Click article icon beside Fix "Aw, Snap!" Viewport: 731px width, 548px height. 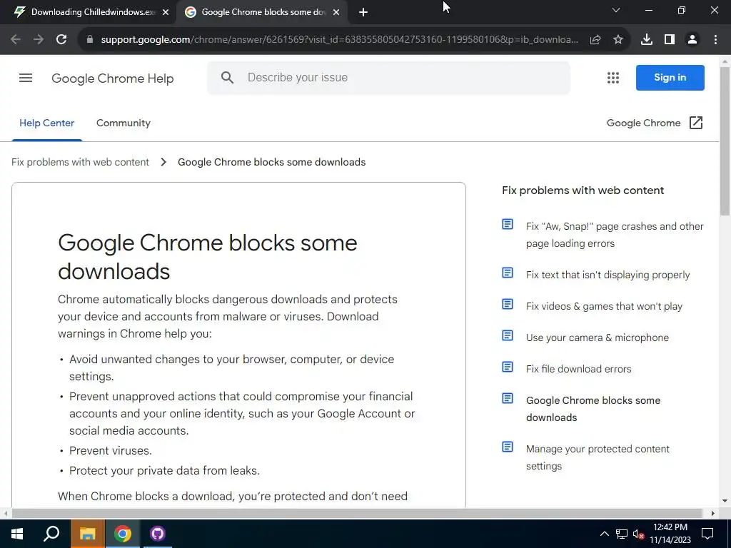[x=508, y=225]
